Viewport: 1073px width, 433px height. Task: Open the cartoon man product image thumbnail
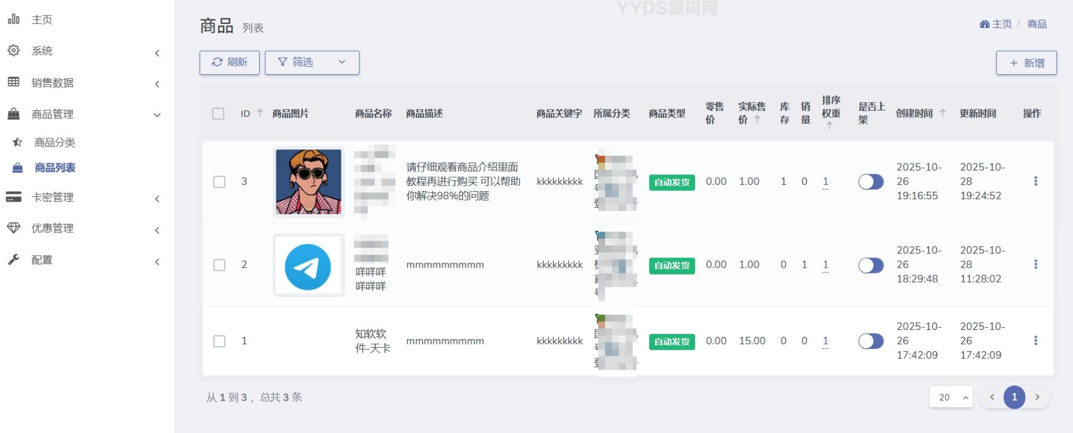[x=309, y=182]
